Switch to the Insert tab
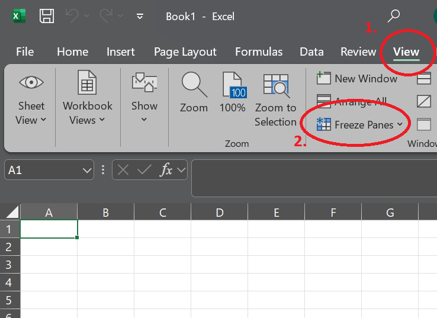The image size is (437, 318). [120, 52]
